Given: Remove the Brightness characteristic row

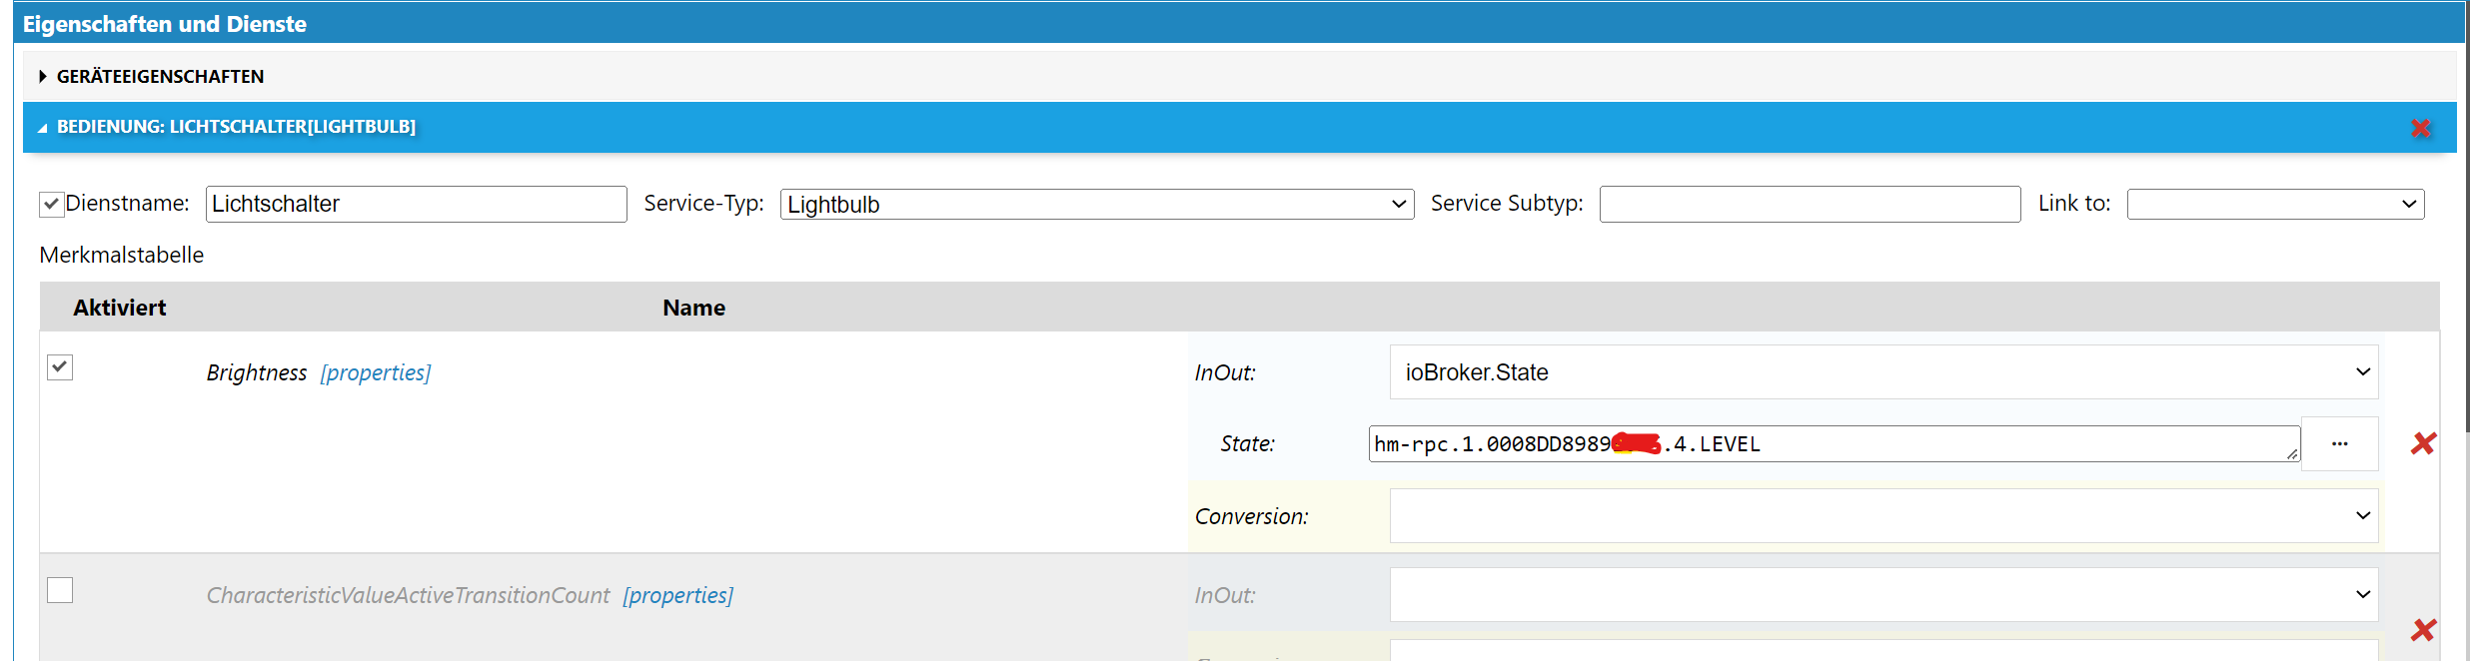Looking at the screenshot, I should [2423, 443].
